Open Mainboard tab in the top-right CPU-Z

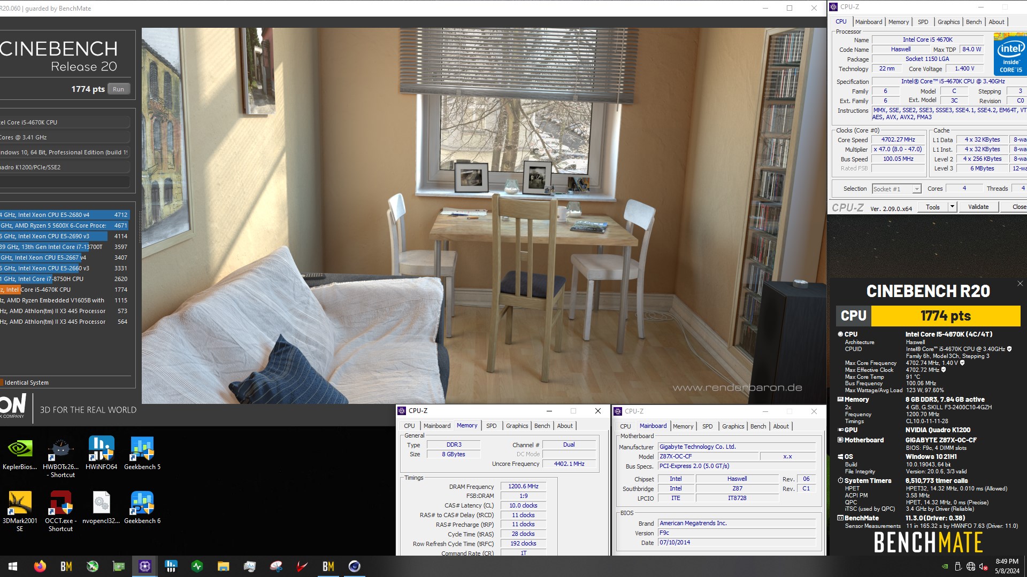tap(868, 22)
